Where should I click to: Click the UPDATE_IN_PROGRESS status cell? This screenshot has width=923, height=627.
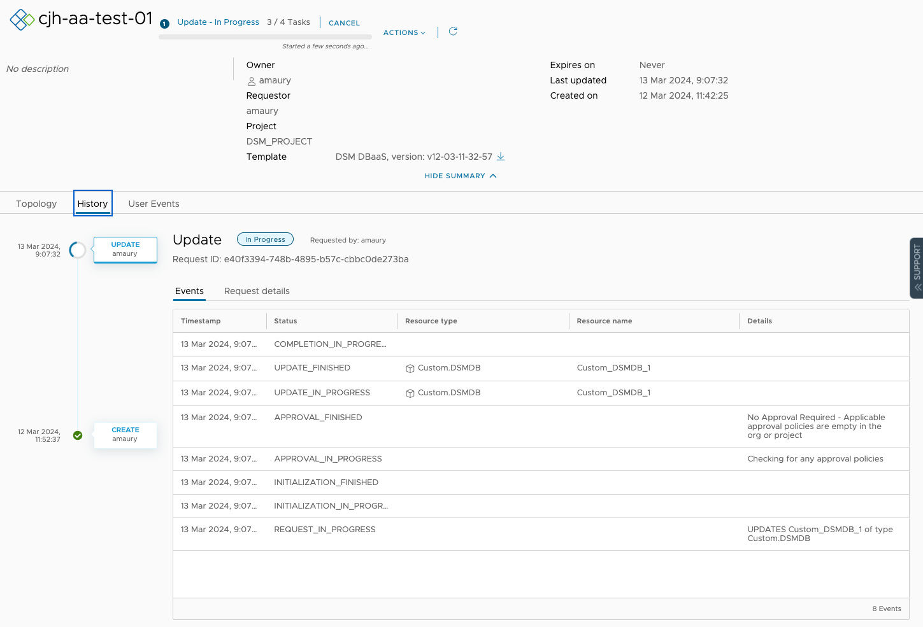[322, 393]
